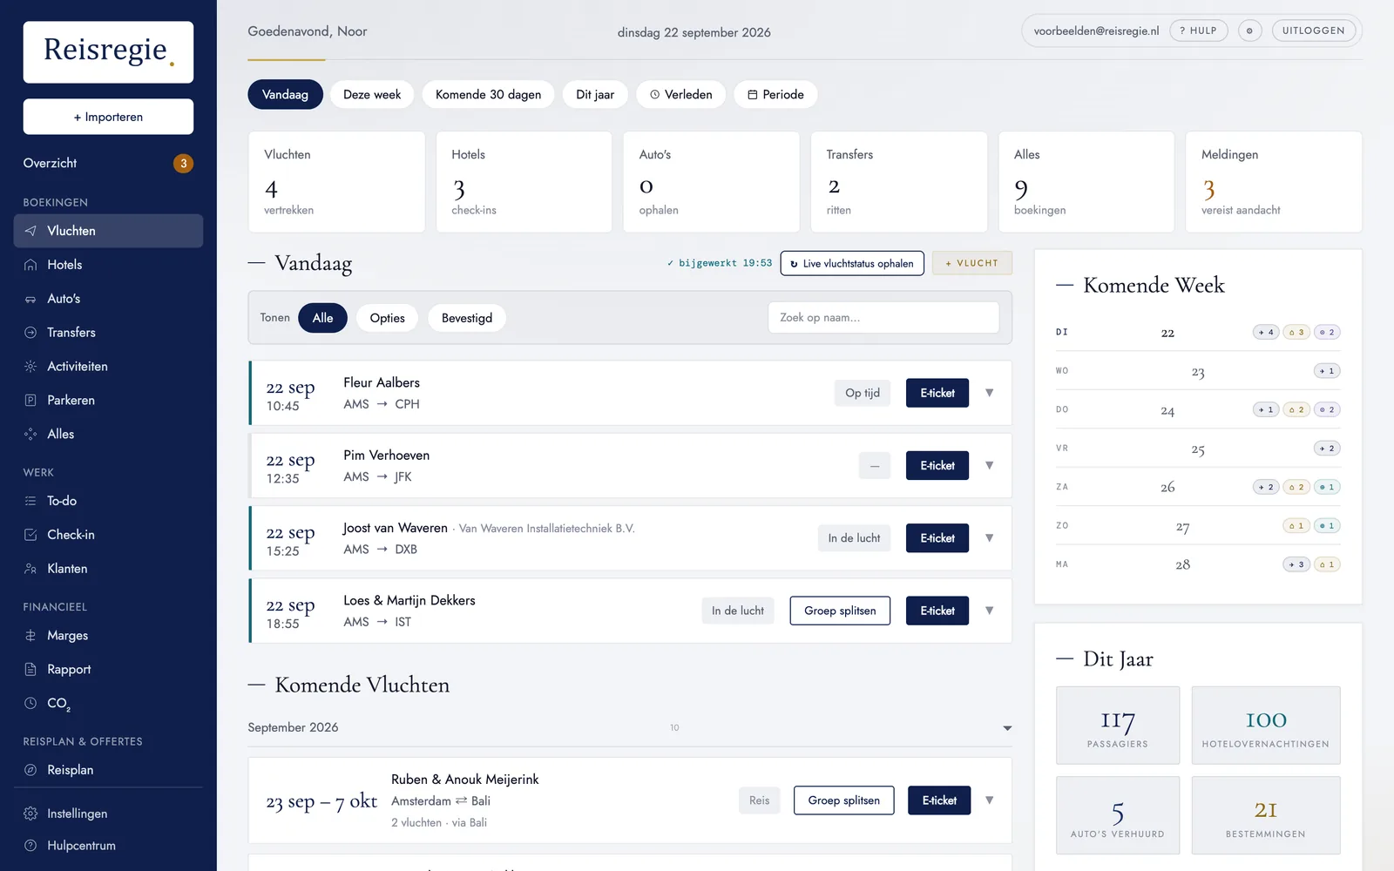Image resolution: width=1394 pixels, height=871 pixels.
Task: Switch to the Deze week tab
Action: (x=372, y=94)
